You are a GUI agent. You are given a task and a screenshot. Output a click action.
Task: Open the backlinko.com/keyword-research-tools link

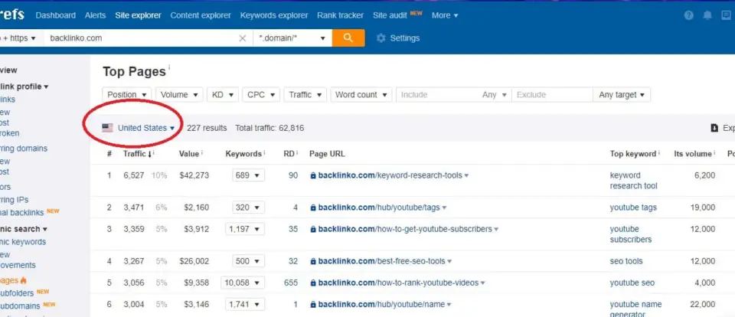point(390,175)
